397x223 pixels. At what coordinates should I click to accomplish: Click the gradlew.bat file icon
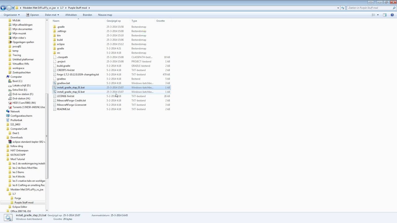tap(55, 83)
